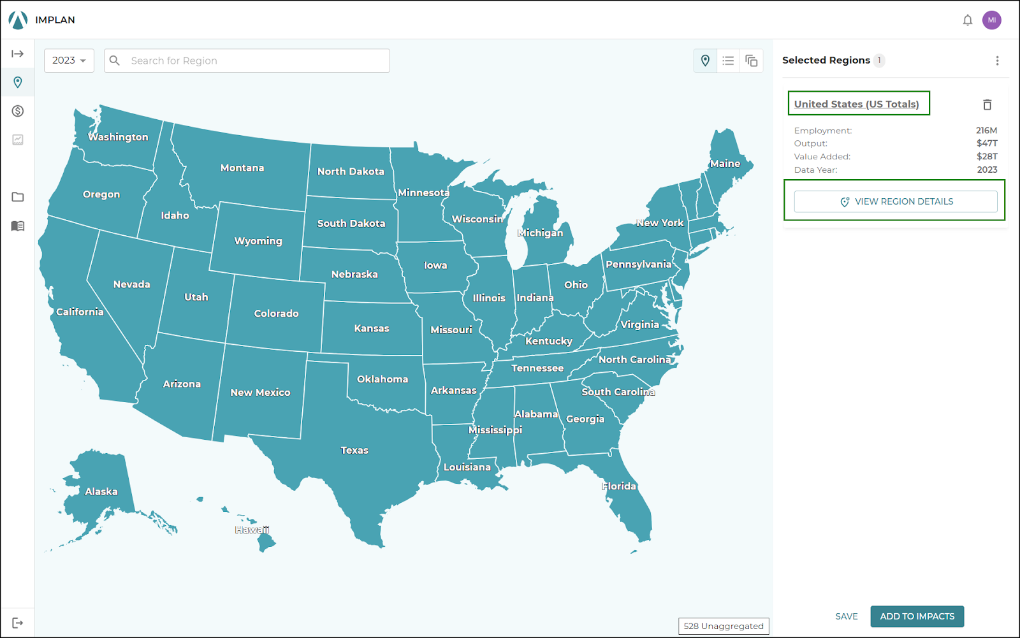Click View Region Details button
The width and height of the screenshot is (1020, 638).
[896, 201]
